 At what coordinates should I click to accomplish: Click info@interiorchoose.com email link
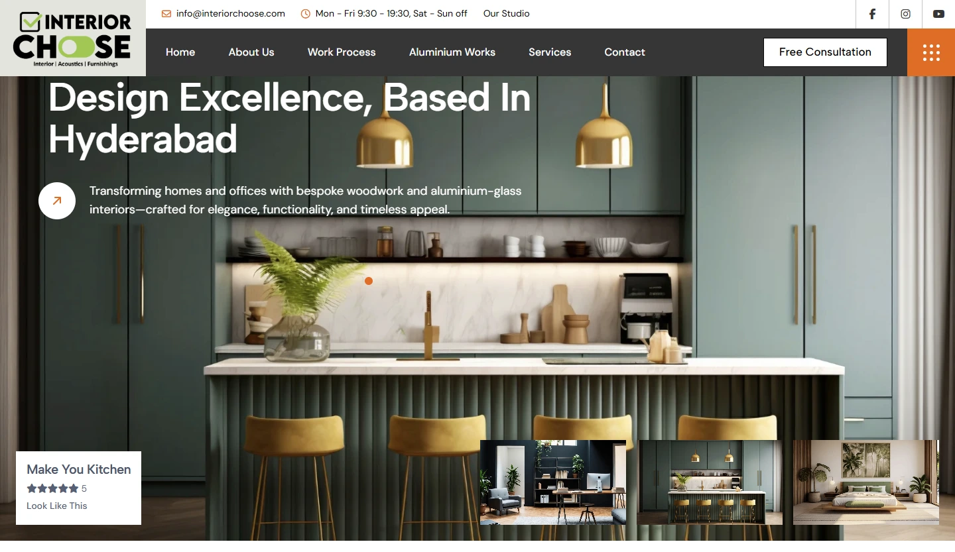tap(231, 14)
